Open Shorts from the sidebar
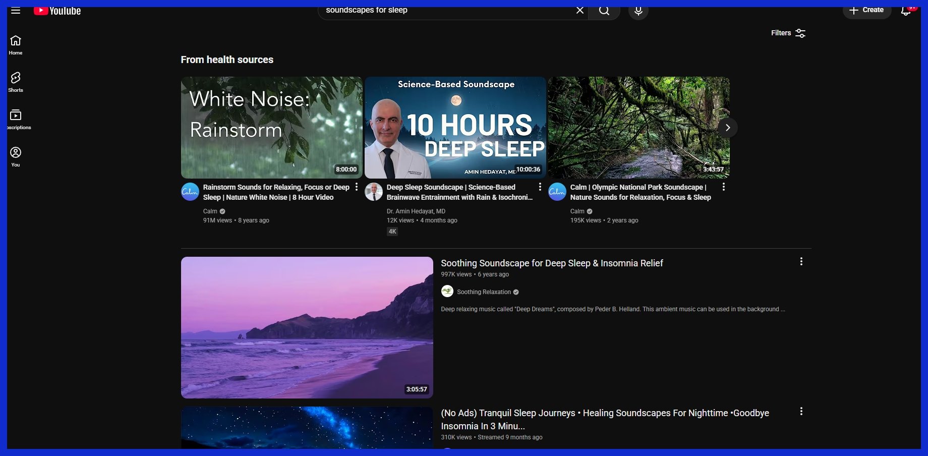Screen dimensions: 928x456 point(16,82)
